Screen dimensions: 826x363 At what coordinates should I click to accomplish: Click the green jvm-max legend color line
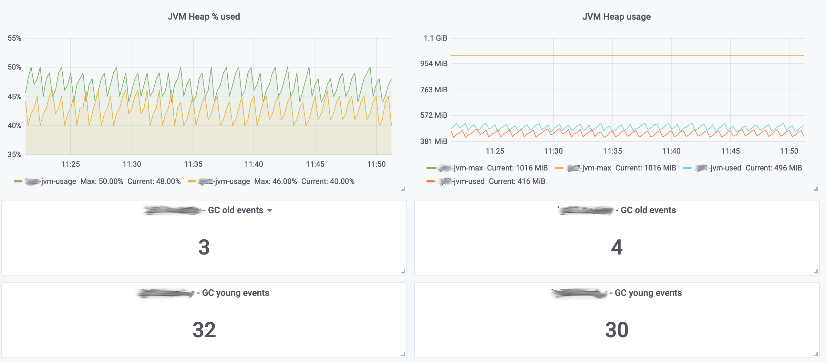pyautogui.click(x=431, y=168)
